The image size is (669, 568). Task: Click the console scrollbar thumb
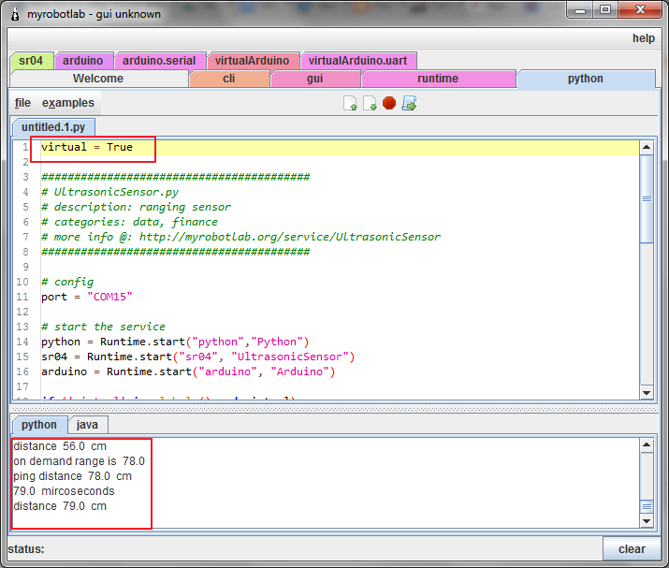(x=647, y=507)
